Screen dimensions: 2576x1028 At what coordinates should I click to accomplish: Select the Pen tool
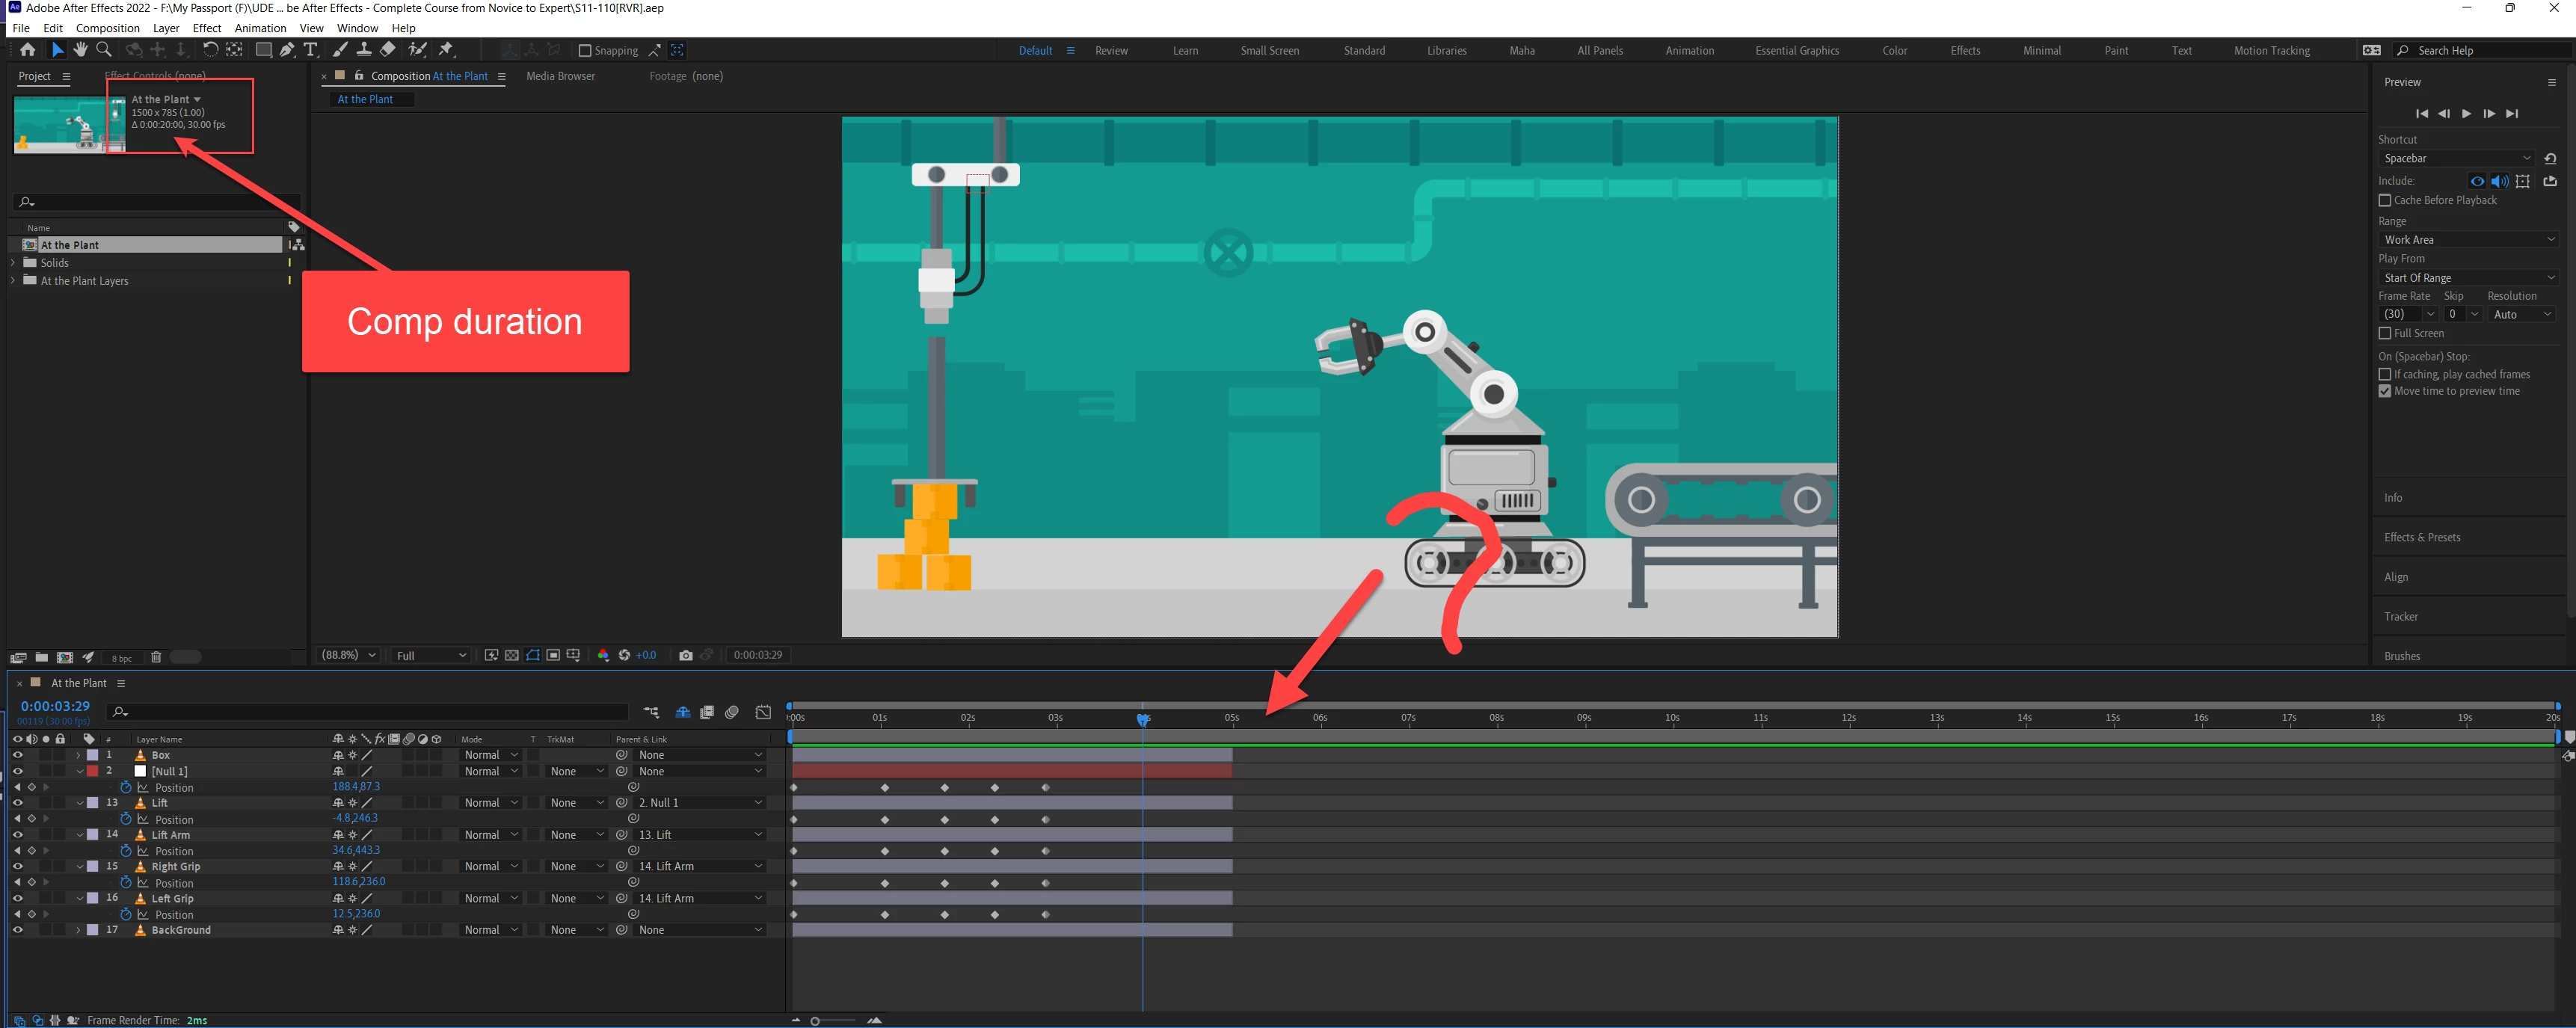(287, 49)
